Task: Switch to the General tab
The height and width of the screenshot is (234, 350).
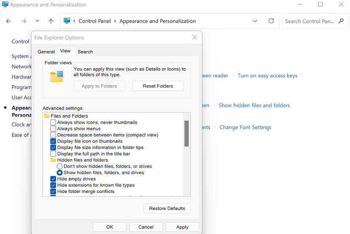Action: [46, 52]
